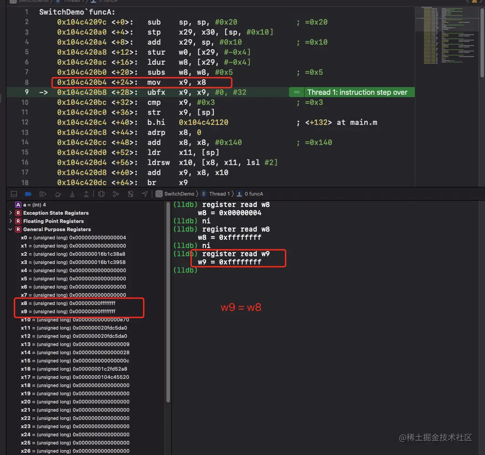This screenshot has width=485, height=455.
Task: Click the frame icon beside 0 funcA
Action: 239,194
